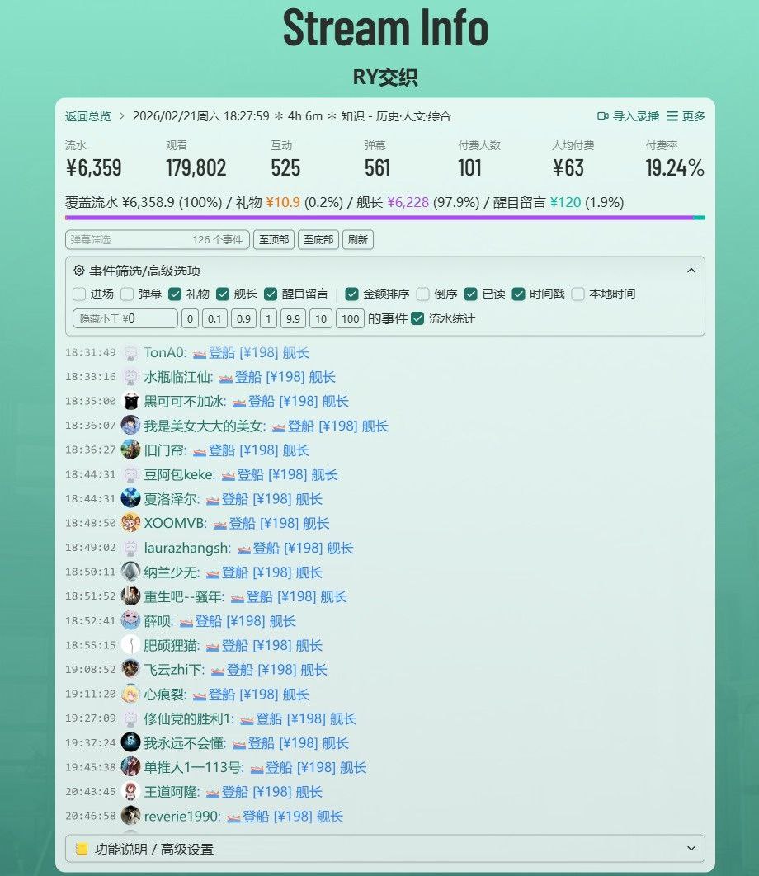Click ship icon in 修仙党的胜利1's row
This screenshot has height=876, width=759.
coord(247,720)
